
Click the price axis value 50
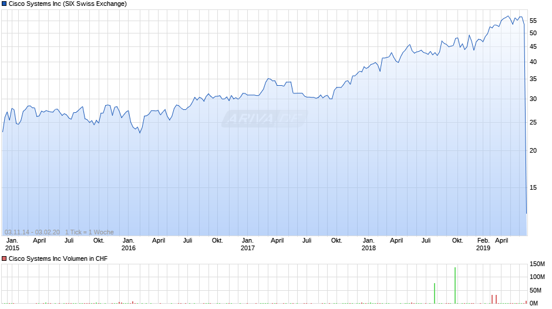533,33
